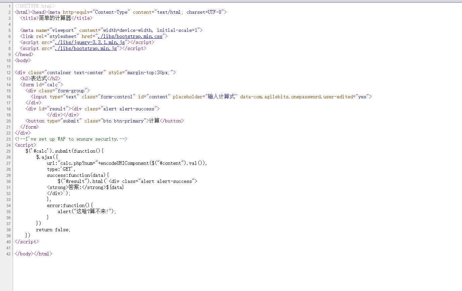Click the text/html; charset=UTF-8 attribute value

point(189,12)
